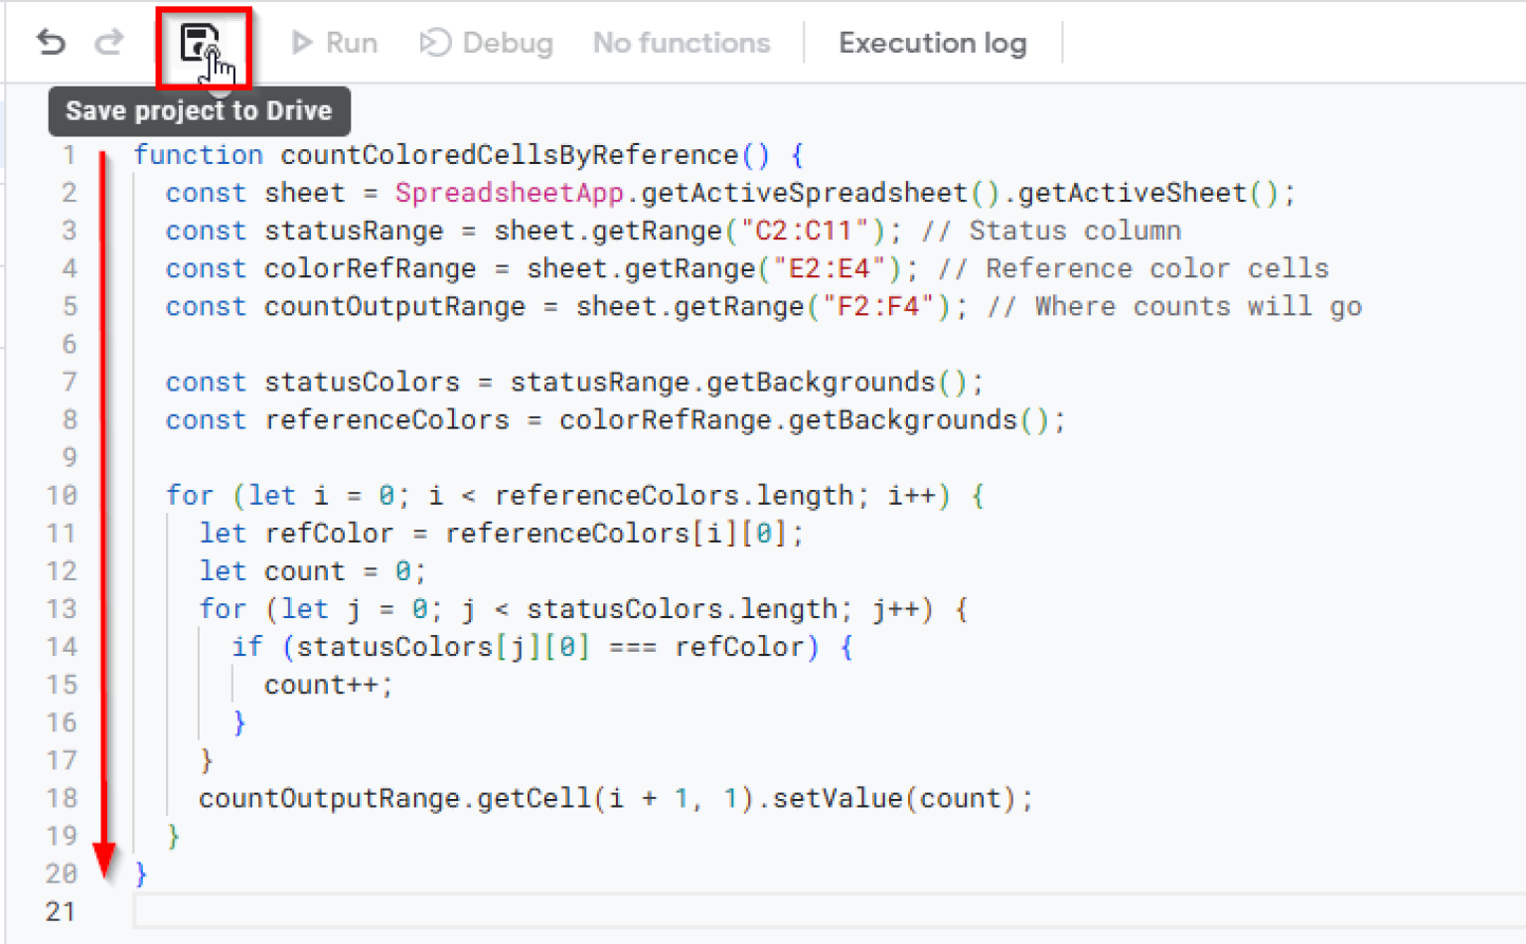1526x944 pixels.
Task: Open the No functions dropdown
Action: pyautogui.click(x=682, y=43)
